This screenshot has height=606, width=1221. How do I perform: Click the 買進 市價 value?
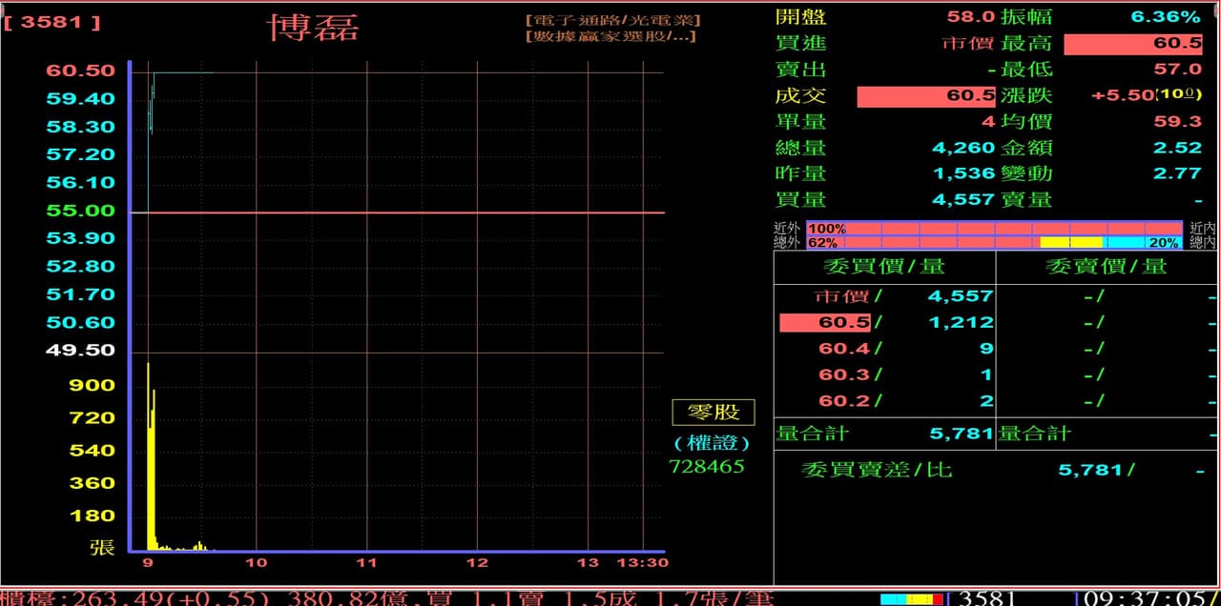(x=968, y=44)
